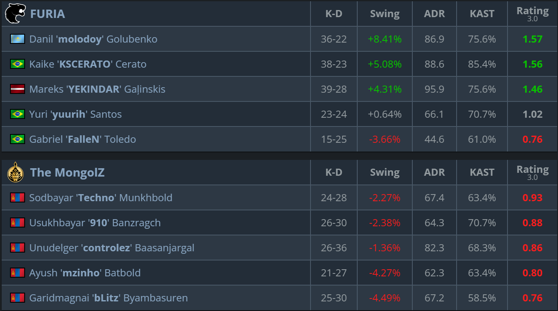558x311 pixels.
Task: Click the FURIA panther team logo
Action: click(15, 14)
